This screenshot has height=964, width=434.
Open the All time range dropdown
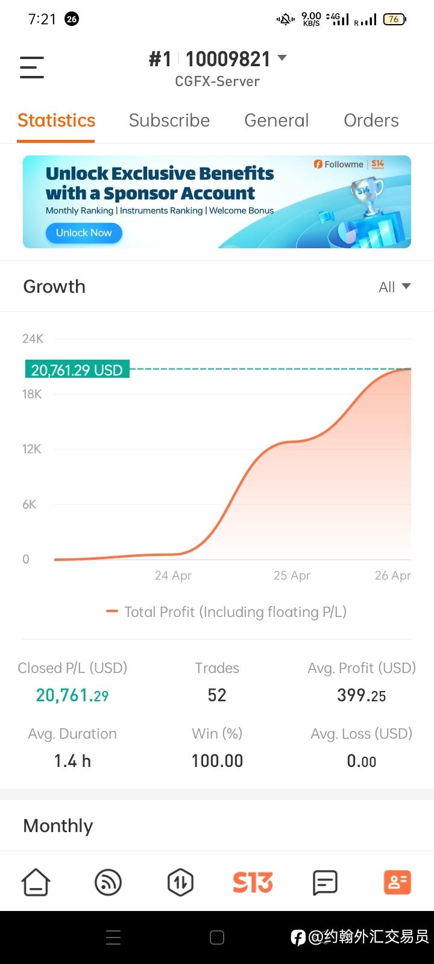point(395,287)
